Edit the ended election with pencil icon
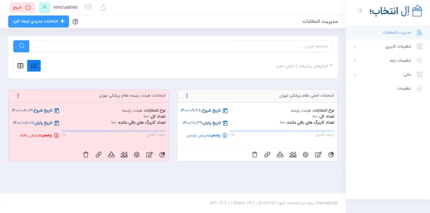This screenshot has height=213, width=430. tap(150, 155)
